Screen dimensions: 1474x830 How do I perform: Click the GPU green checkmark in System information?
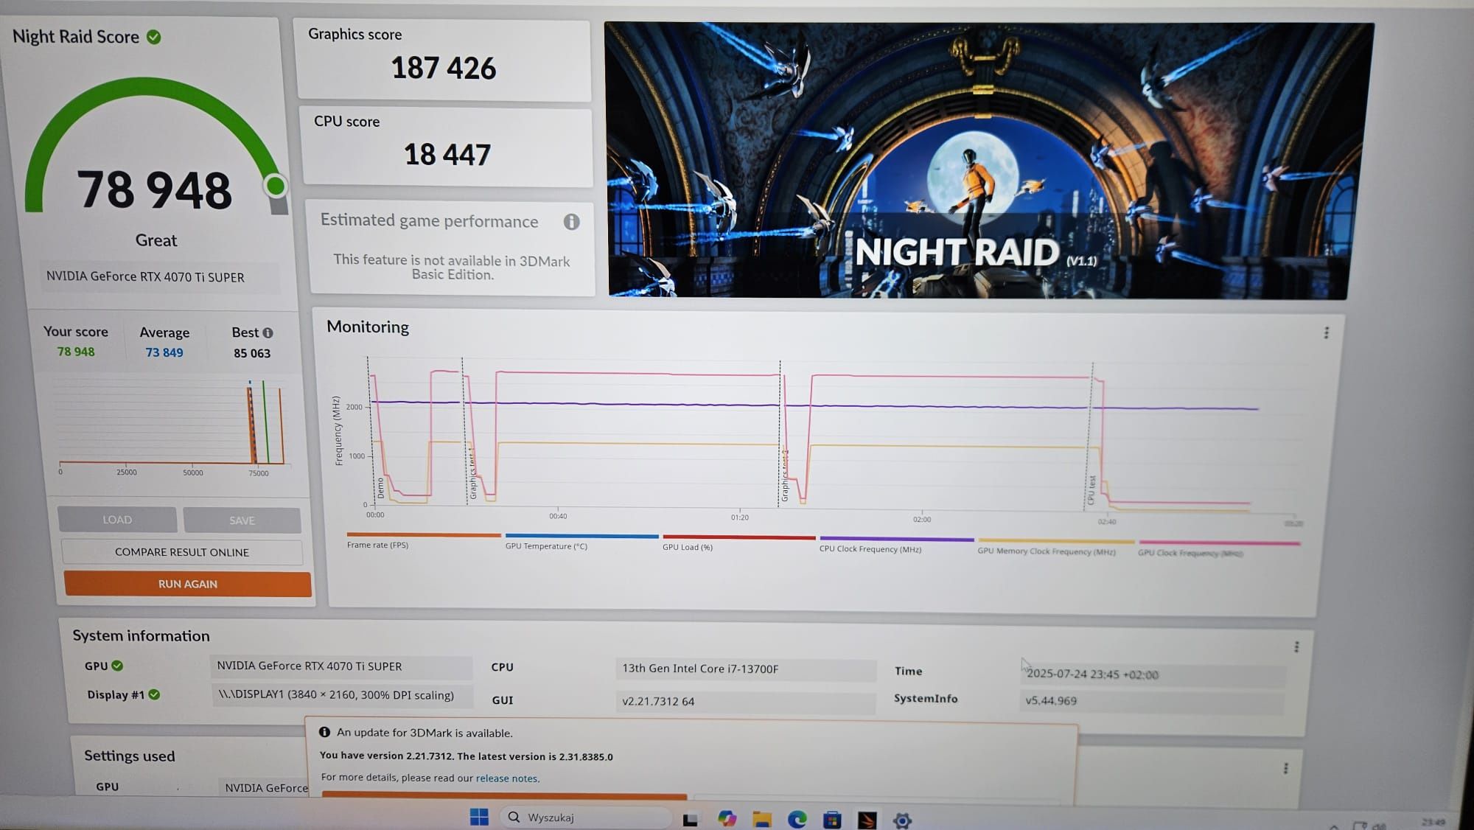(117, 666)
